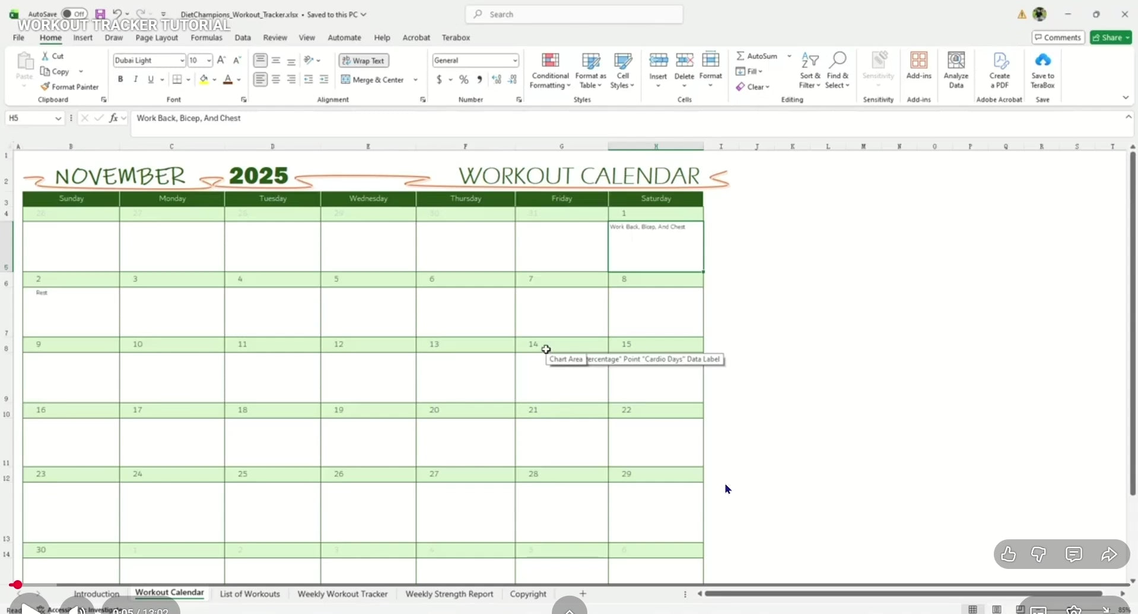The width and height of the screenshot is (1138, 614).
Task: Open Find & Select tools
Action: tap(838, 70)
